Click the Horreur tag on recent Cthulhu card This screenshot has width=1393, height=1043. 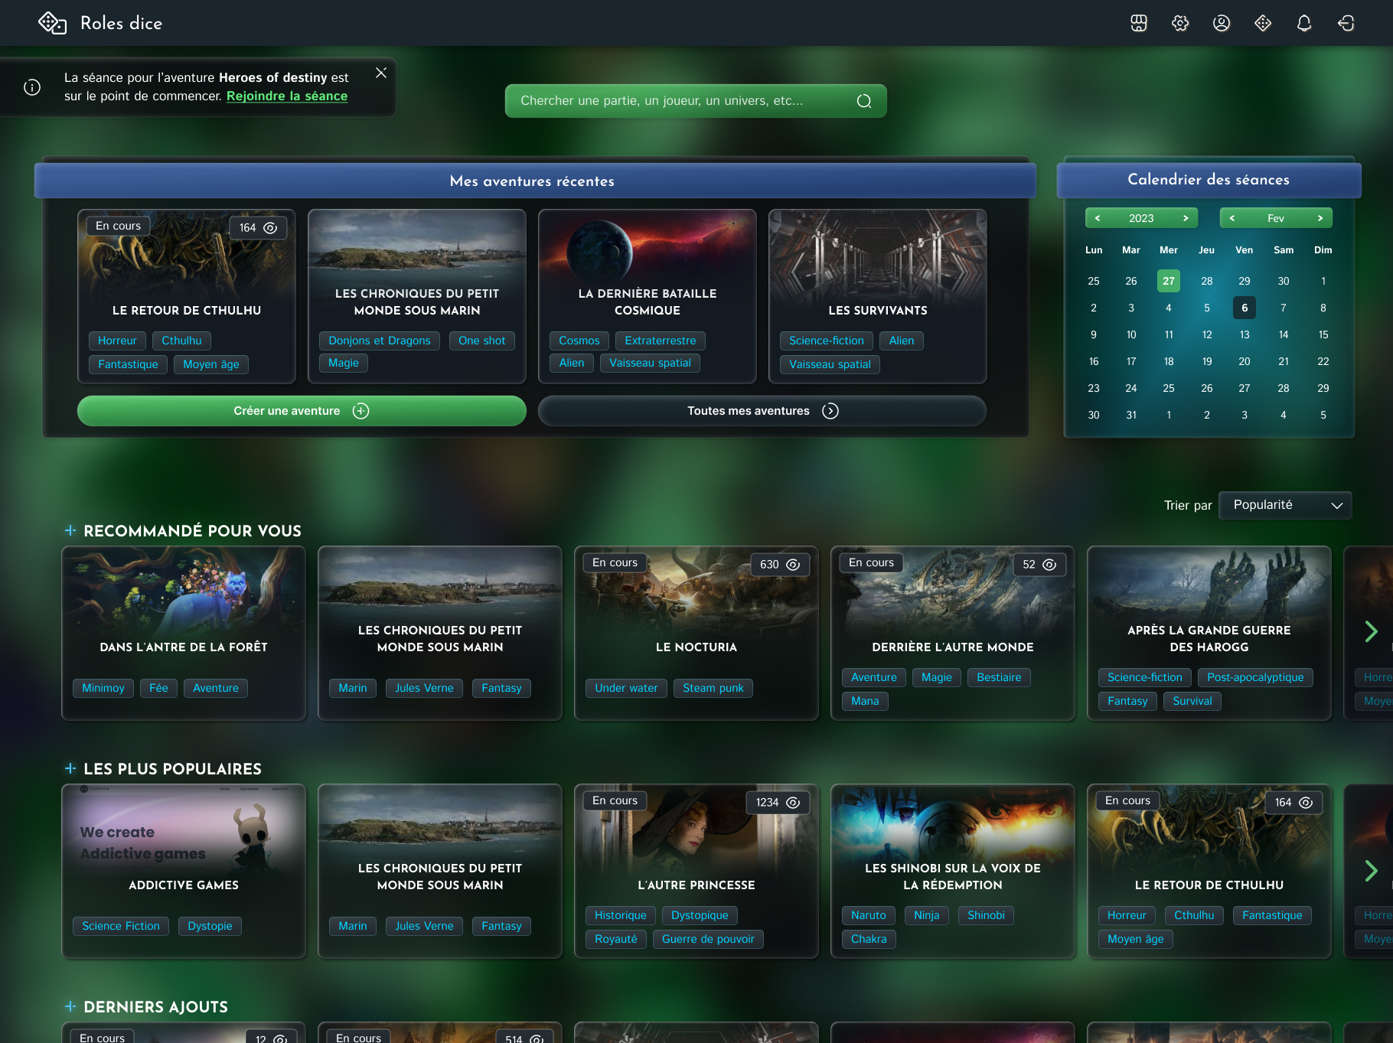point(117,341)
